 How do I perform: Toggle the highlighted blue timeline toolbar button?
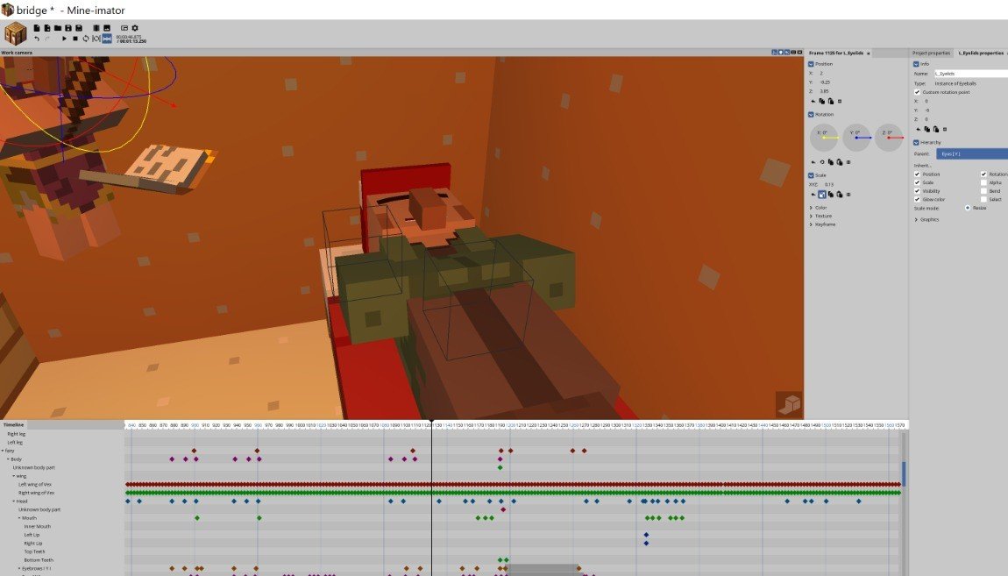tap(107, 39)
